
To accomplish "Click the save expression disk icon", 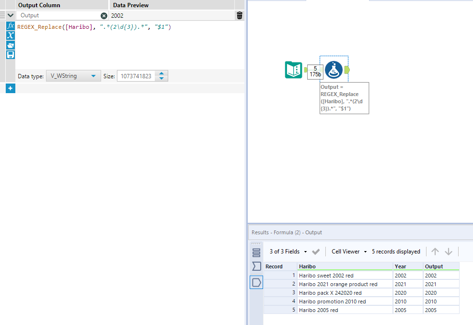I will click(x=10, y=54).
